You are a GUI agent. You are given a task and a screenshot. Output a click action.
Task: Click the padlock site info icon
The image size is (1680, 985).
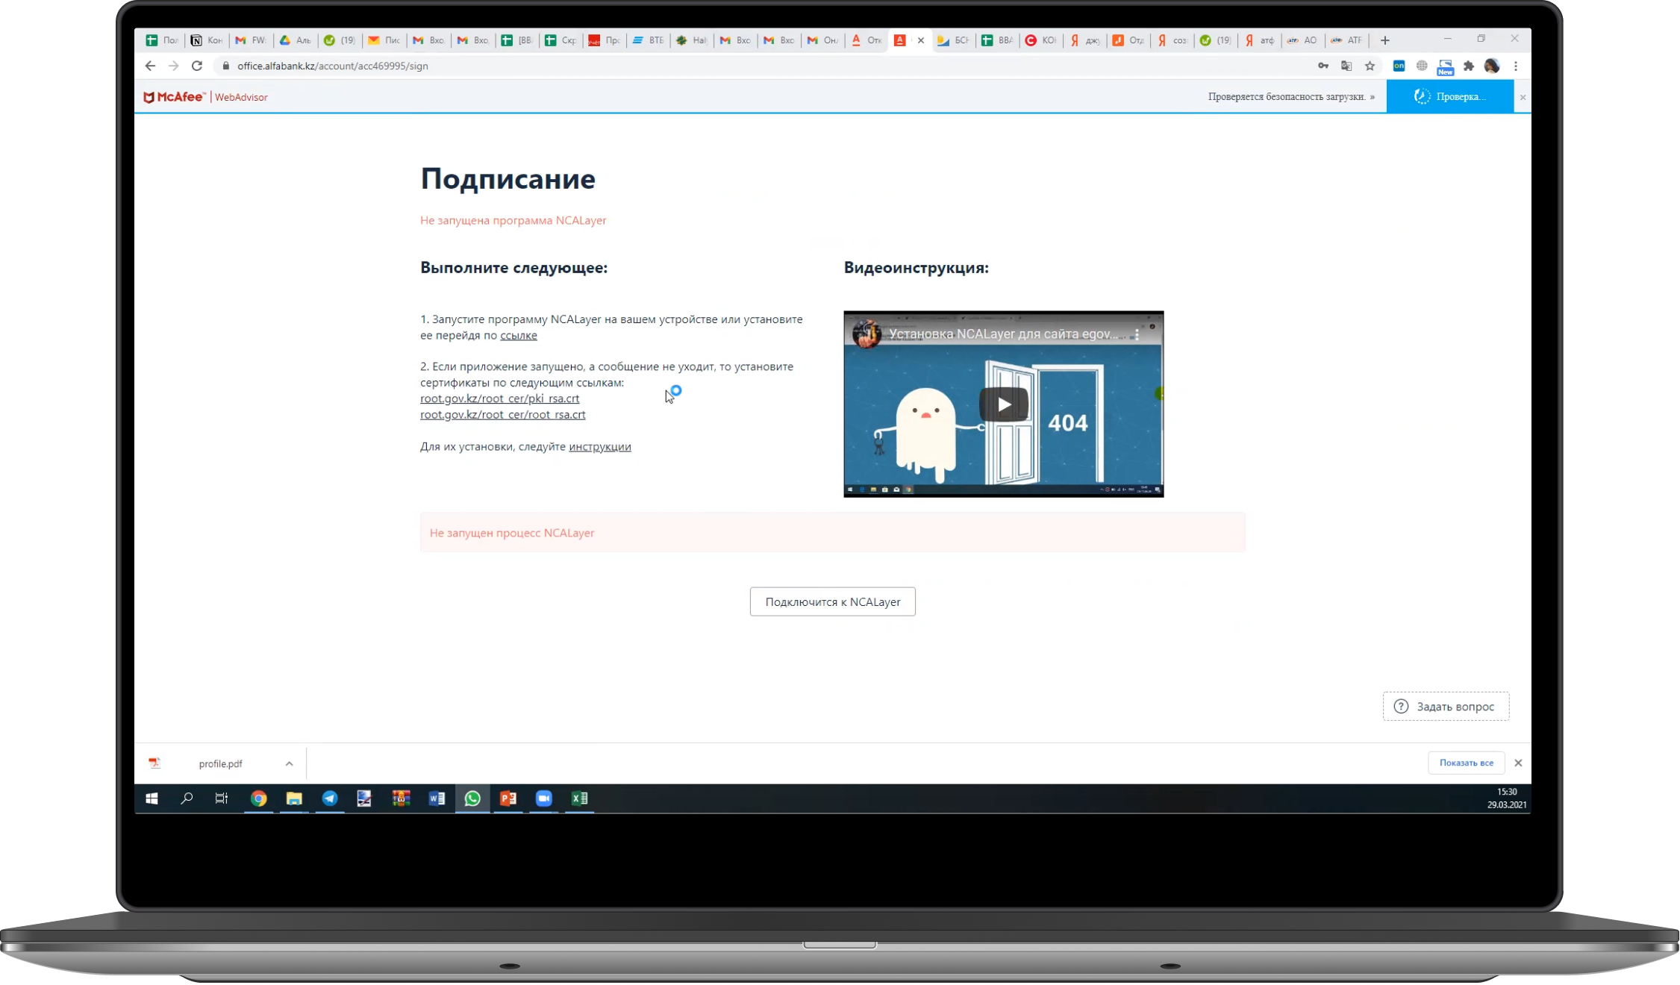225,66
